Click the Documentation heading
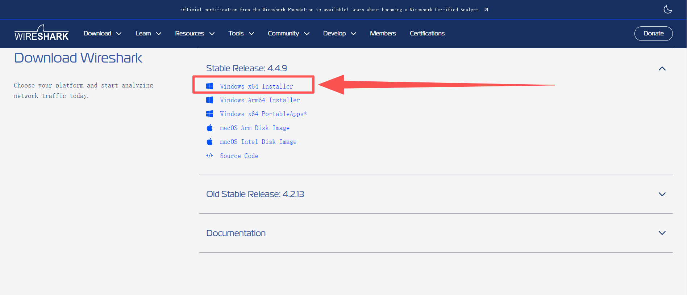The width and height of the screenshot is (687, 295). [x=236, y=233]
